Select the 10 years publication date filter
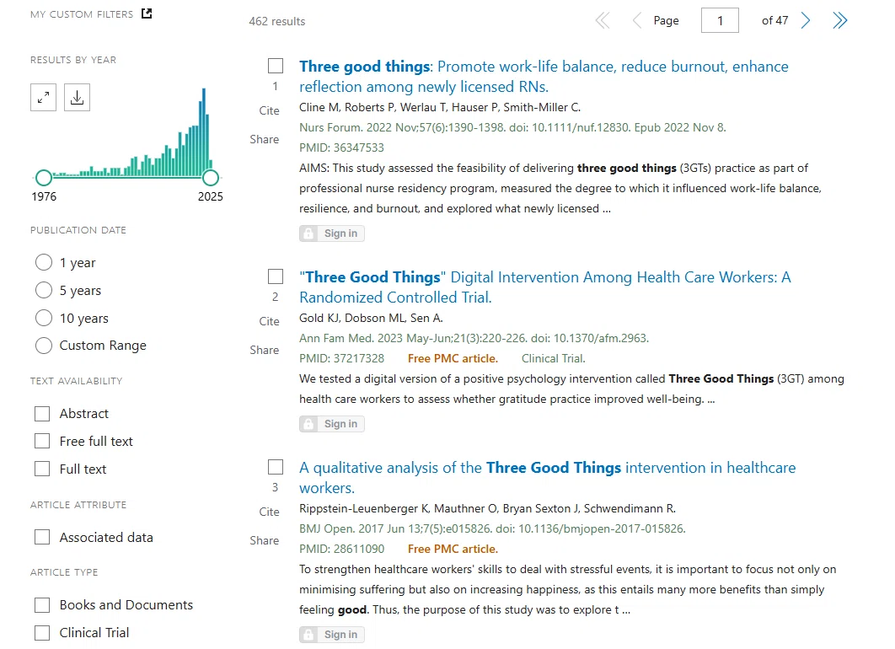 click(44, 318)
